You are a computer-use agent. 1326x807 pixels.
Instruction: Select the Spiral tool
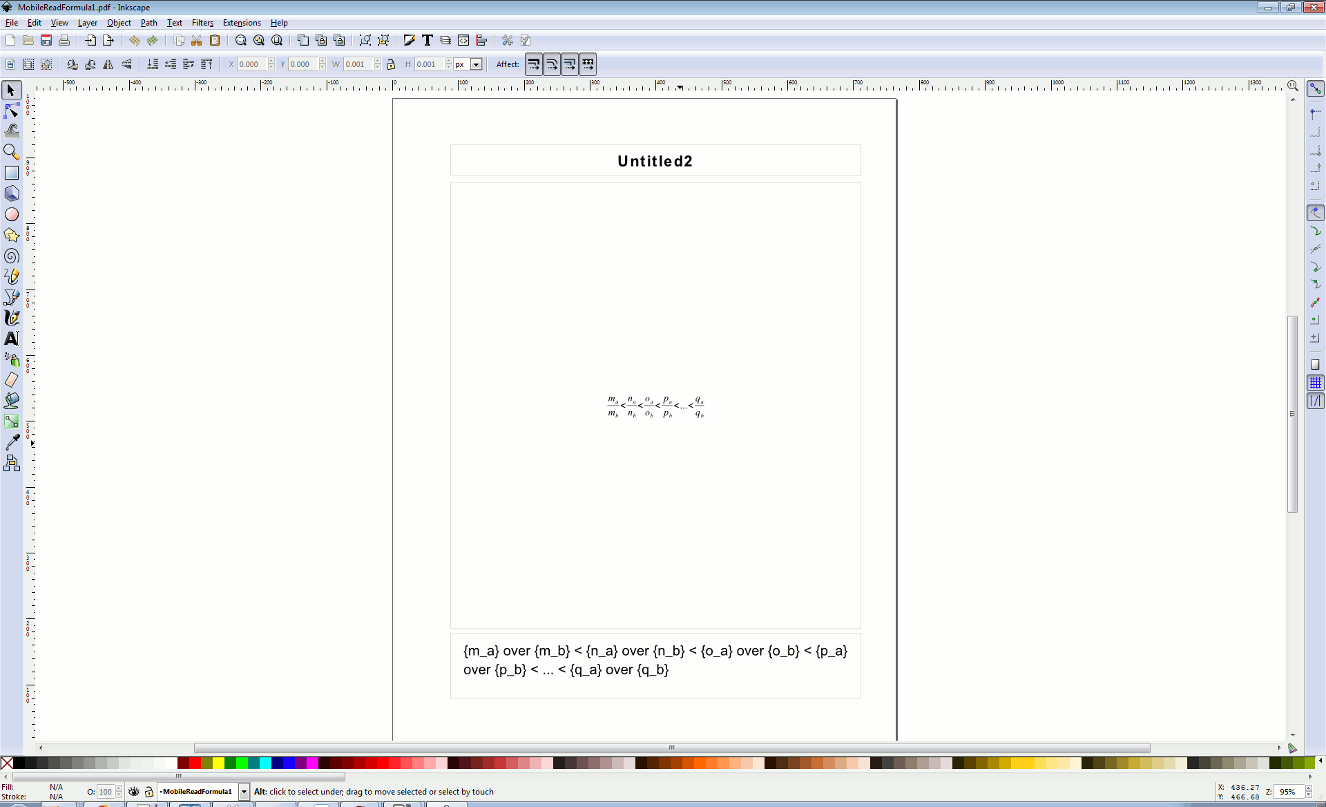click(12, 256)
